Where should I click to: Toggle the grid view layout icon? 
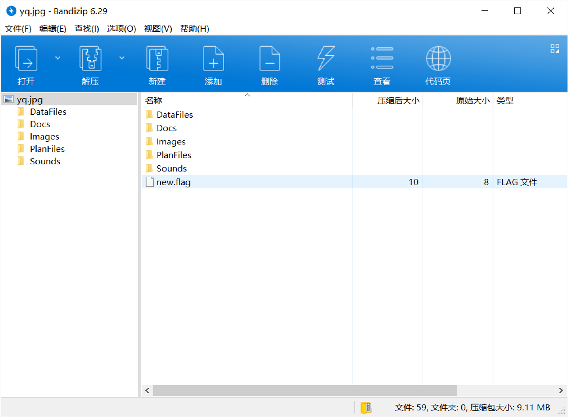[554, 49]
